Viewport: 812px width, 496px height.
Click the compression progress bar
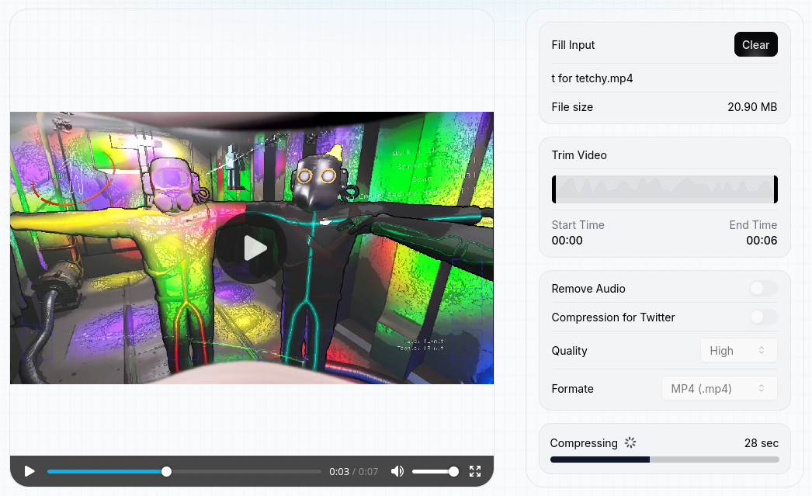(x=664, y=460)
